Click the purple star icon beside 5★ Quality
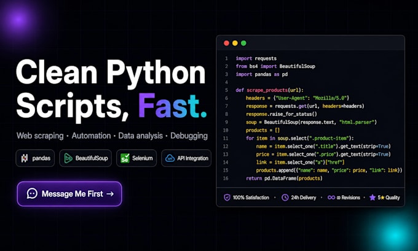Image resolution: width=418 pixels, height=251 pixels. (x=373, y=197)
